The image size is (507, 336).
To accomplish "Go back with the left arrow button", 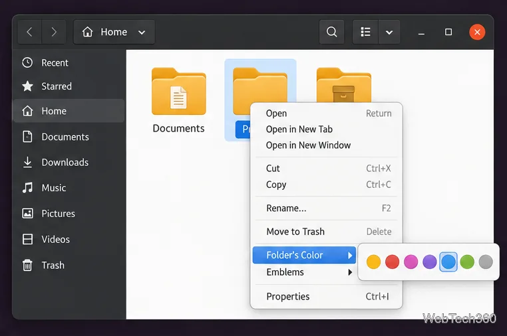I will tap(29, 32).
